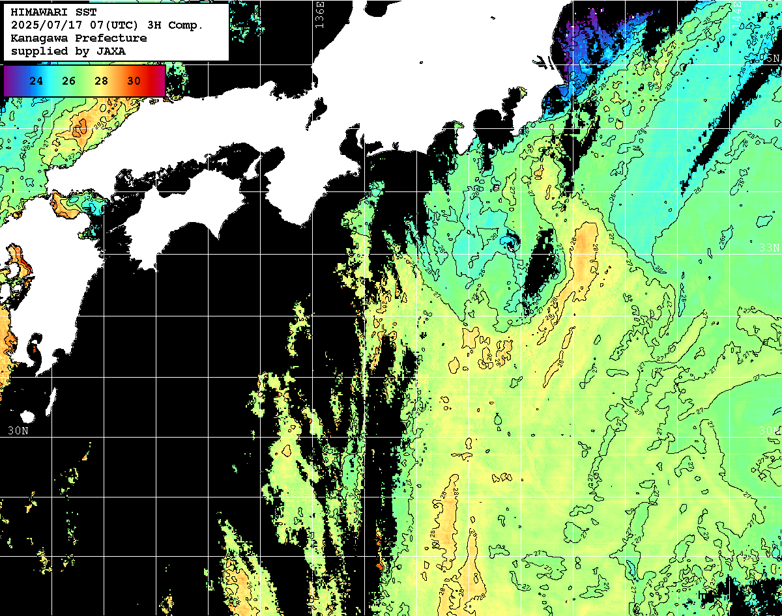Click the 30 value on the color scale
The height and width of the screenshot is (616, 782).
click(x=134, y=81)
